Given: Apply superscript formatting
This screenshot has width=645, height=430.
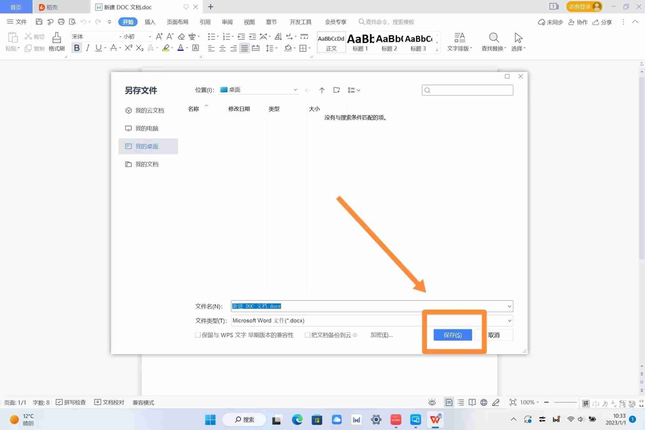Looking at the screenshot, I should 128,48.
